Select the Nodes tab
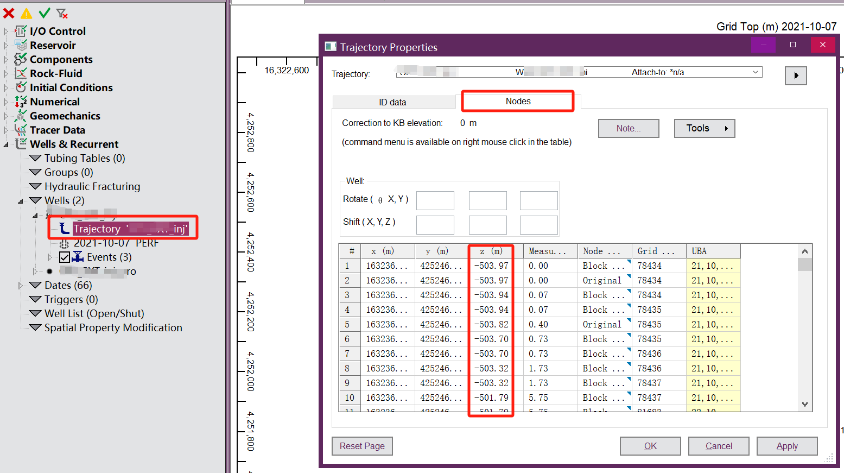The image size is (844, 473). coord(518,102)
